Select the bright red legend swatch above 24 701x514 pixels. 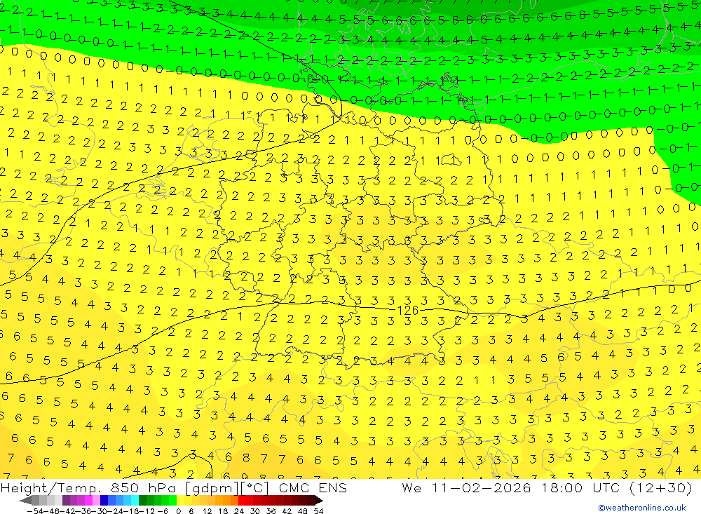tap(242, 501)
